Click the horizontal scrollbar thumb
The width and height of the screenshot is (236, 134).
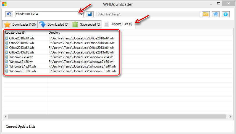117,116
